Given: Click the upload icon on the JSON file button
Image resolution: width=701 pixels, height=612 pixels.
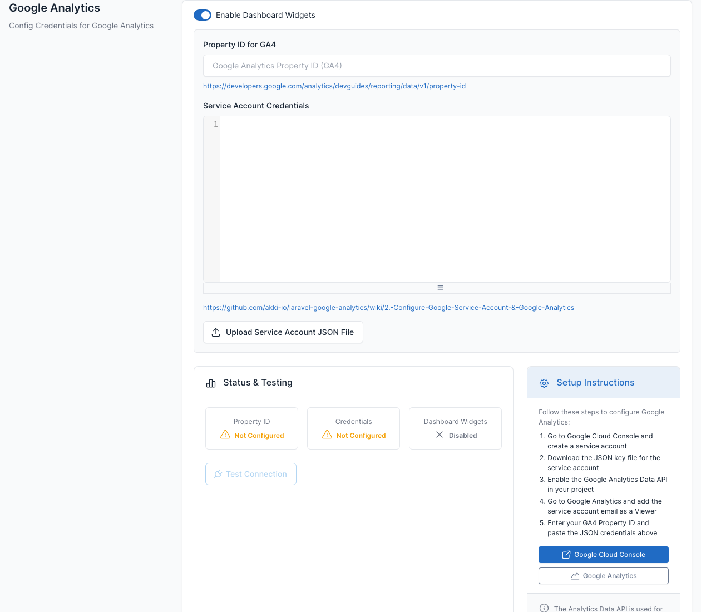Looking at the screenshot, I should (x=216, y=332).
